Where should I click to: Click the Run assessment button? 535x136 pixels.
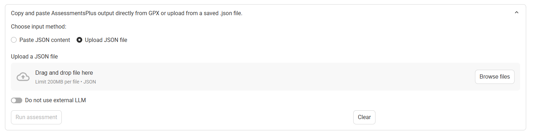click(x=36, y=117)
